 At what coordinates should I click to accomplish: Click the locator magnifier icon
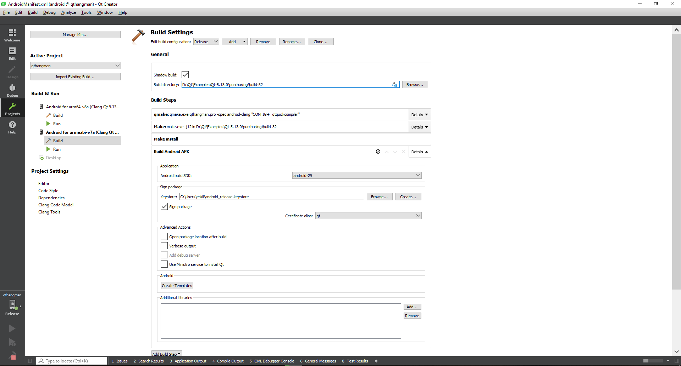pos(41,361)
